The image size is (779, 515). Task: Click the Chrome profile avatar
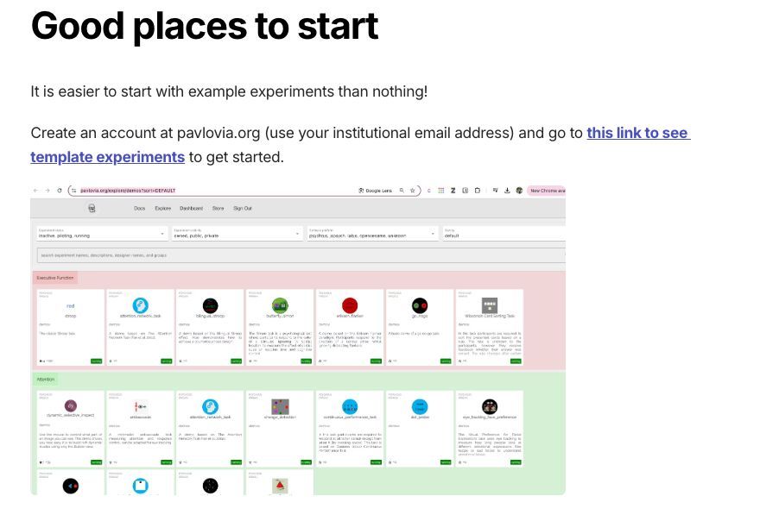pyautogui.click(x=519, y=191)
